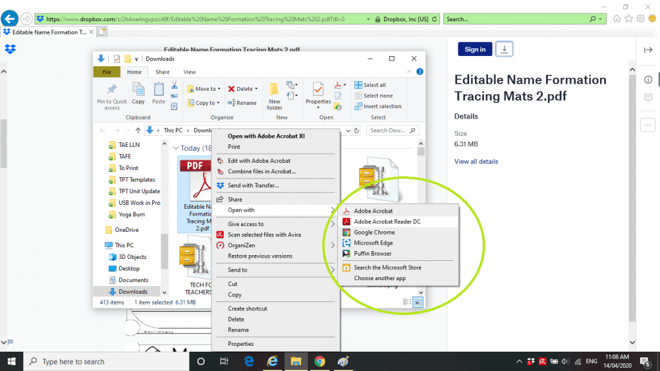Switch to the Share ribbon tab
This screenshot has width=660, height=371.
(162, 72)
